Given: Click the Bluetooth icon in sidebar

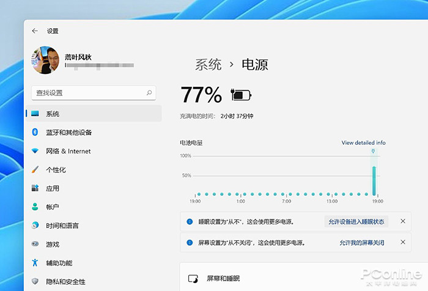Looking at the screenshot, I should (x=35, y=133).
